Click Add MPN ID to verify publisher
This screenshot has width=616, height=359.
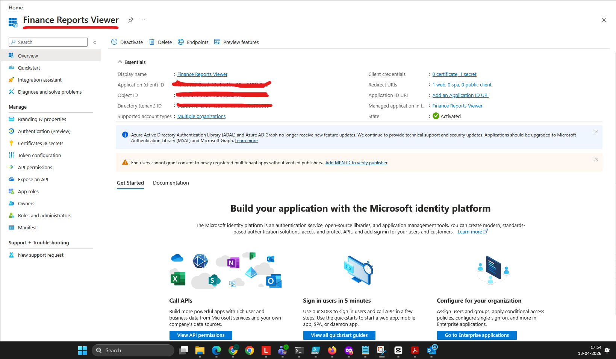(356, 163)
